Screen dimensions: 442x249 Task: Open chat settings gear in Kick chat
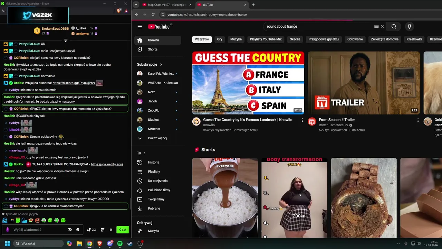(111, 230)
